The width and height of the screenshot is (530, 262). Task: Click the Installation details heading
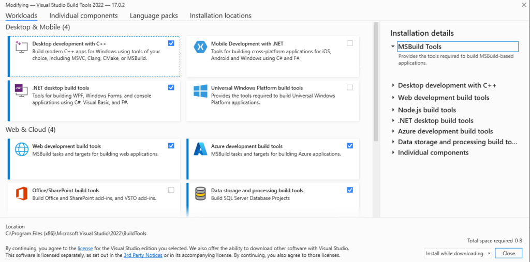coord(422,33)
